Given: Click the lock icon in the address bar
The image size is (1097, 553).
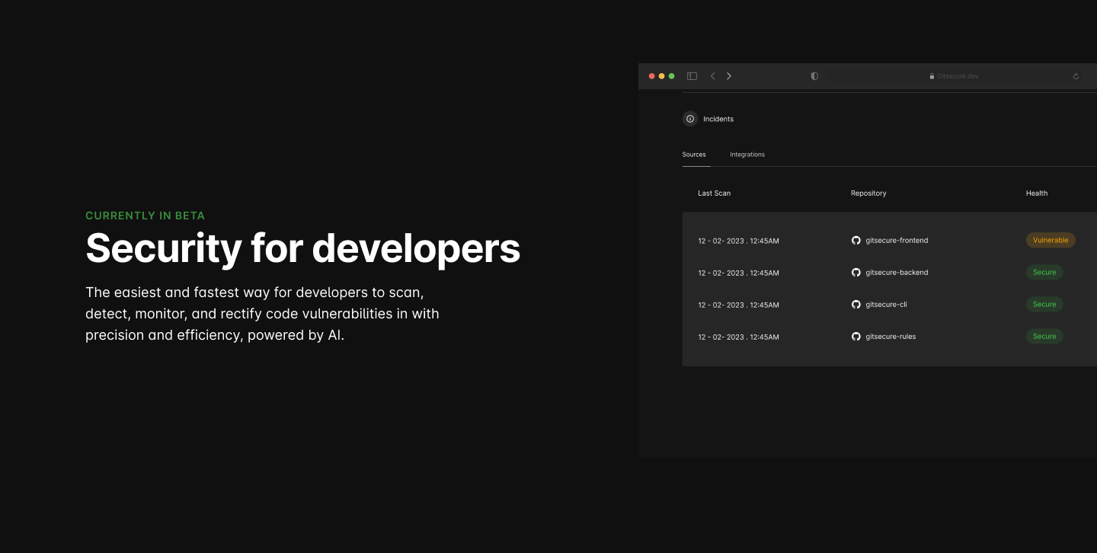Looking at the screenshot, I should [931, 75].
